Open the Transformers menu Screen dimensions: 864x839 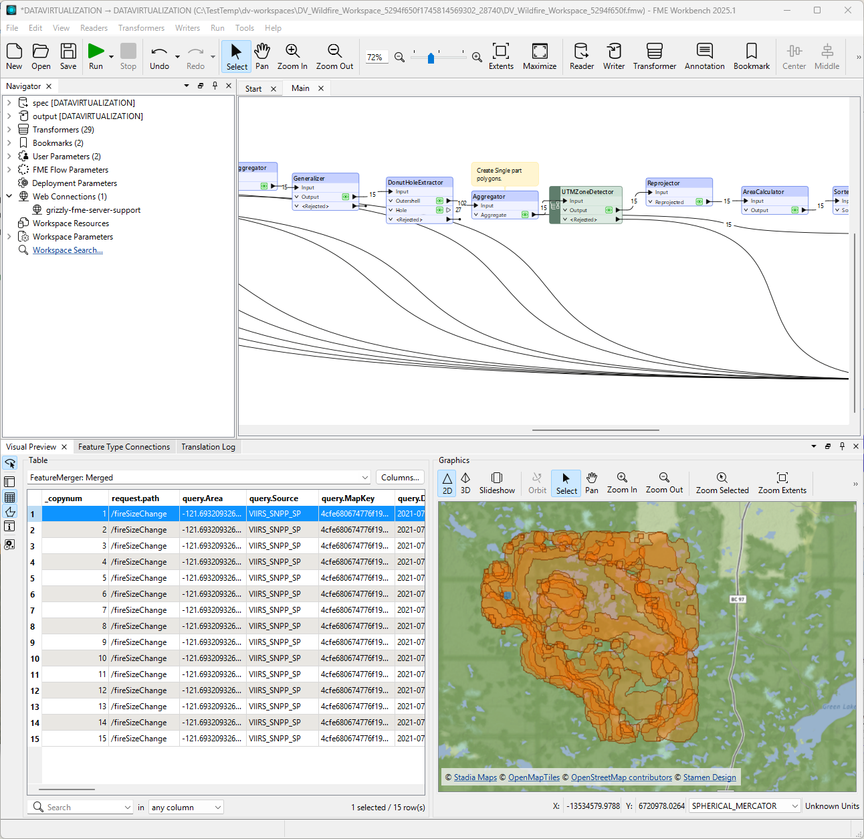click(x=141, y=28)
